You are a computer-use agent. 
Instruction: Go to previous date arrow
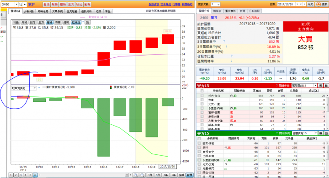pos(301,5)
